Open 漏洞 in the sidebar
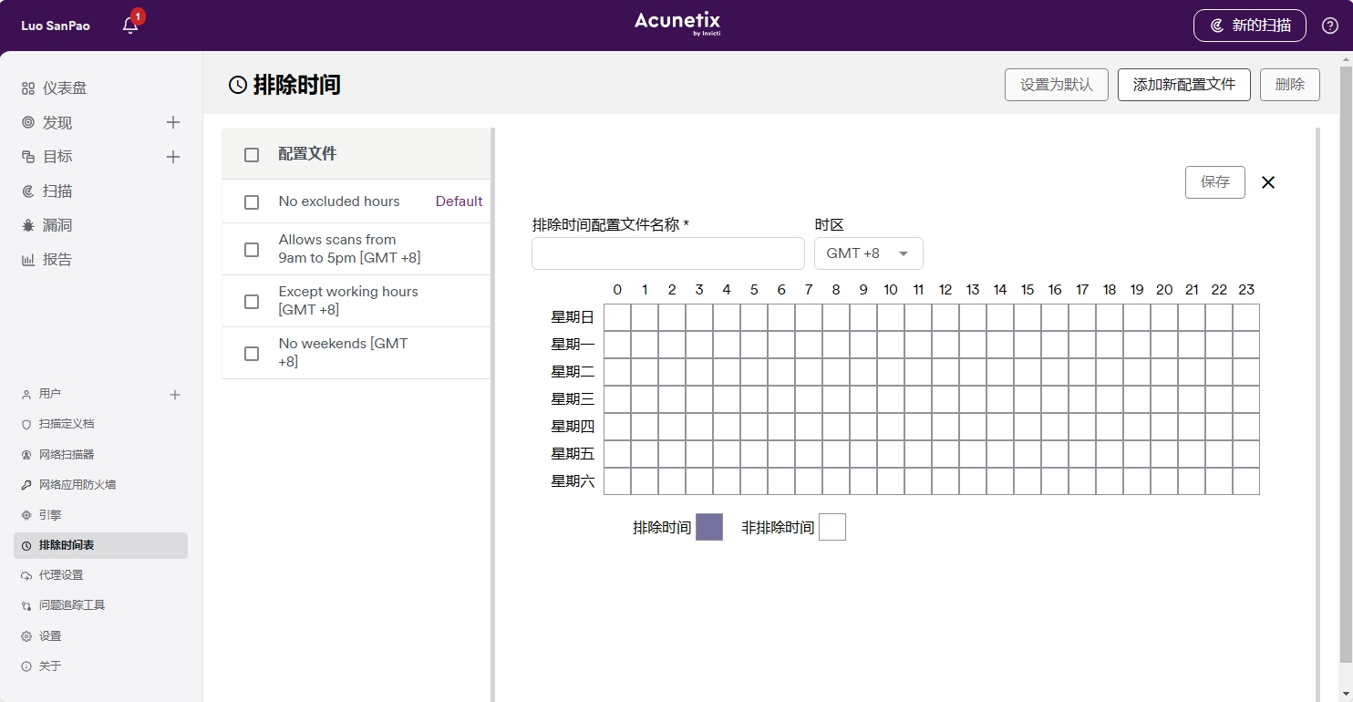This screenshot has height=702, width=1353. (57, 225)
